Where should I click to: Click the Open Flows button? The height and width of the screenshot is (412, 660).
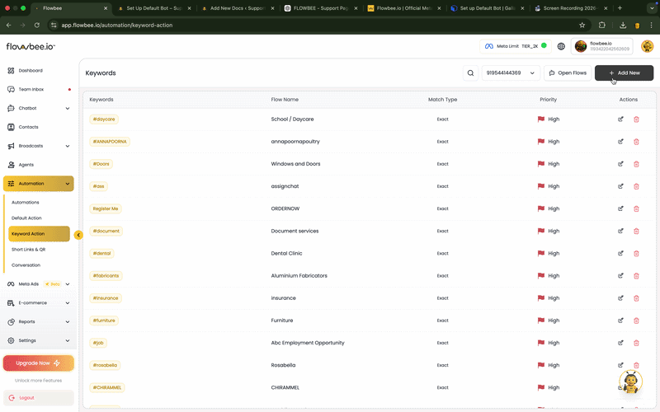pyautogui.click(x=568, y=73)
